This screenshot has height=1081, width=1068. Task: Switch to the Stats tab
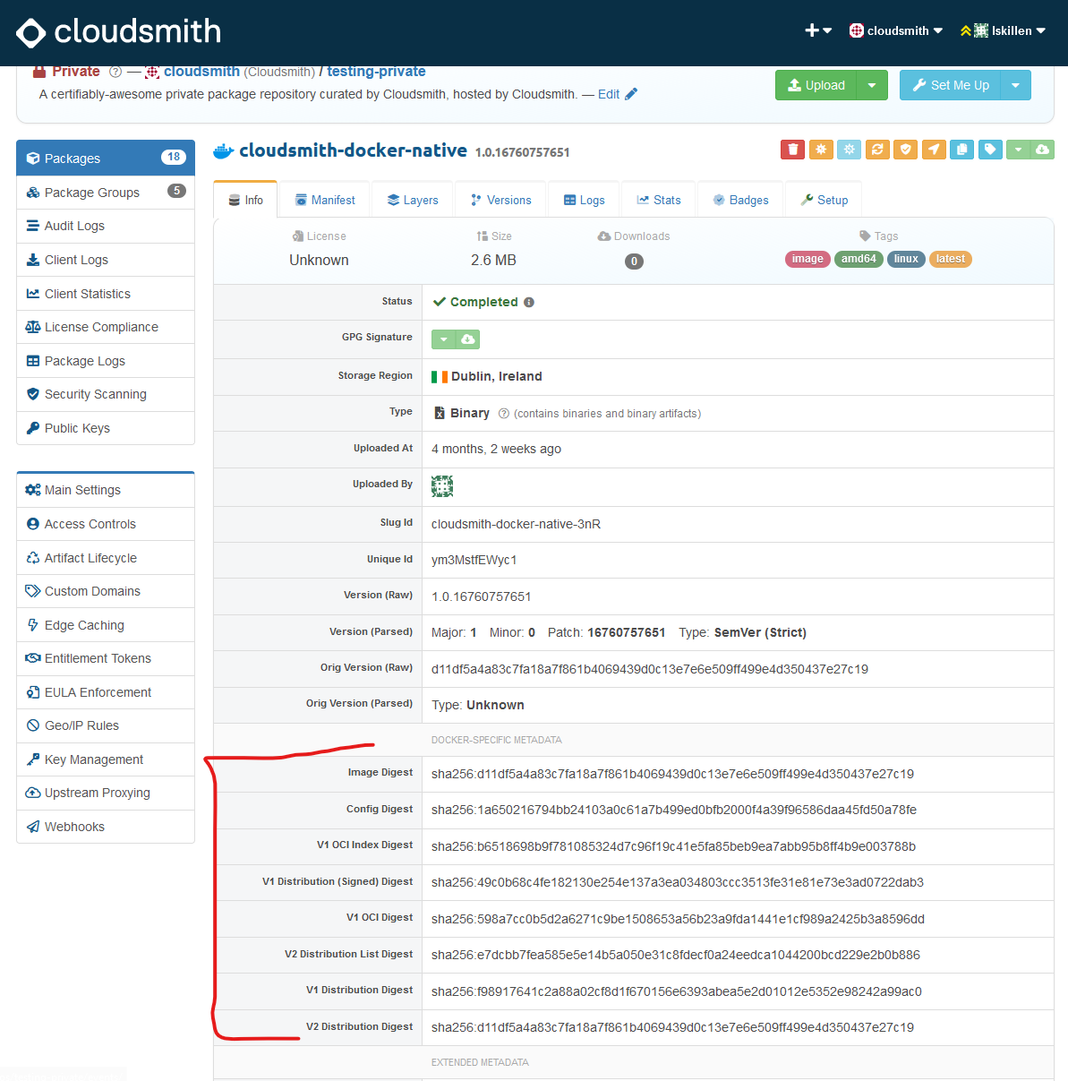pyautogui.click(x=658, y=200)
